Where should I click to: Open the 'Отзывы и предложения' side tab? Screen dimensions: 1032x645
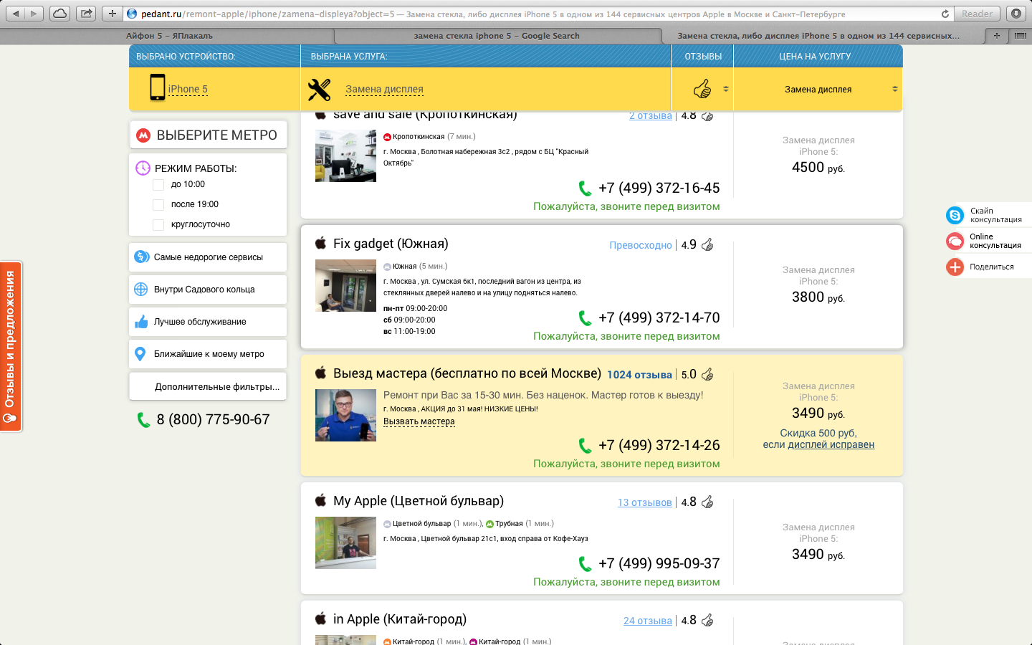pos(11,347)
